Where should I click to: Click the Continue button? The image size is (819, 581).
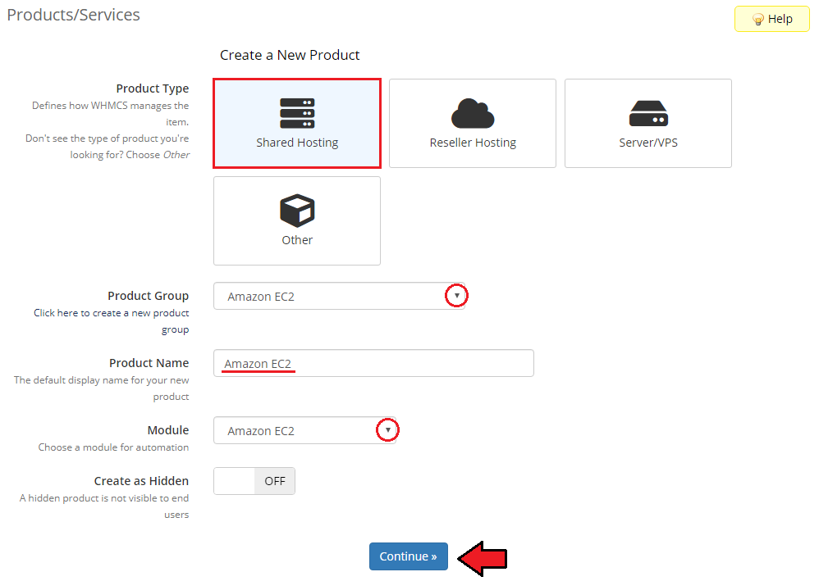409,556
